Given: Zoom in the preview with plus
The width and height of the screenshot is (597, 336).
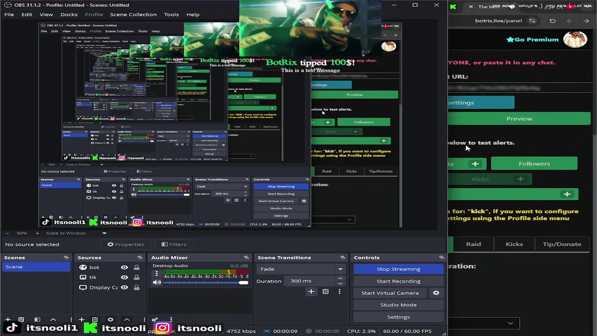Looking at the screenshot, I should coord(38,233).
